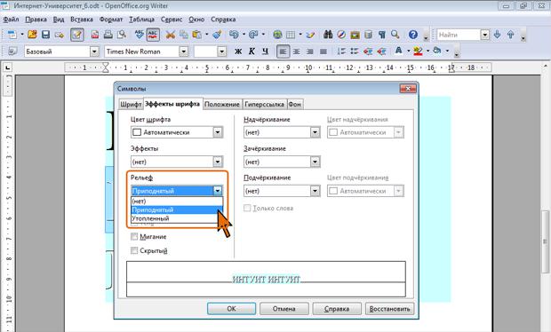551x332 pixels.
Task: Click the Восстановить button
Action: tap(390, 309)
